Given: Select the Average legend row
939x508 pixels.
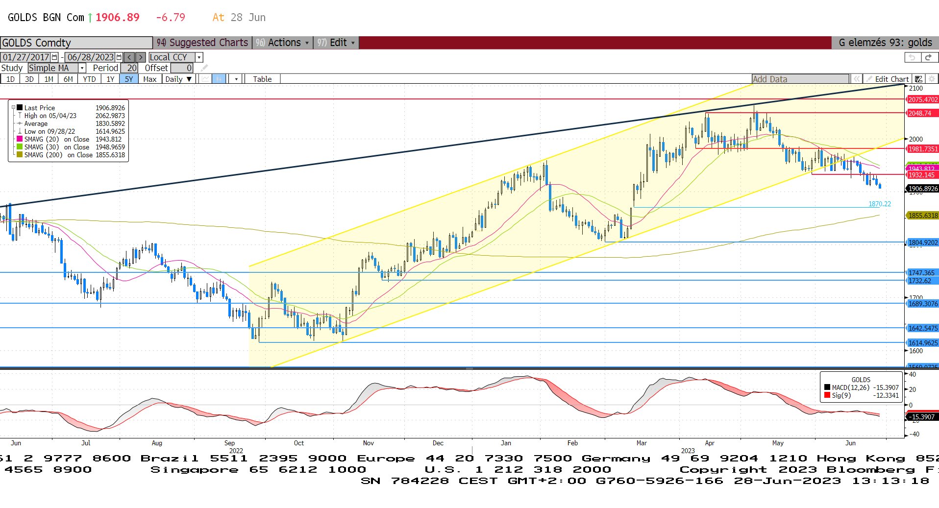Looking at the screenshot, I should click(71, 123).
